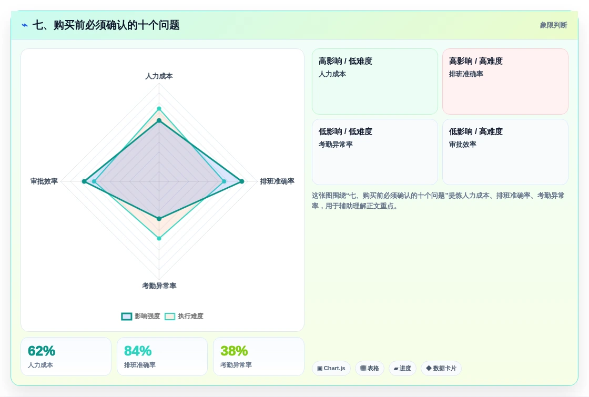Click the chart description paragraph text
The image size is (589, 397).
438,200
